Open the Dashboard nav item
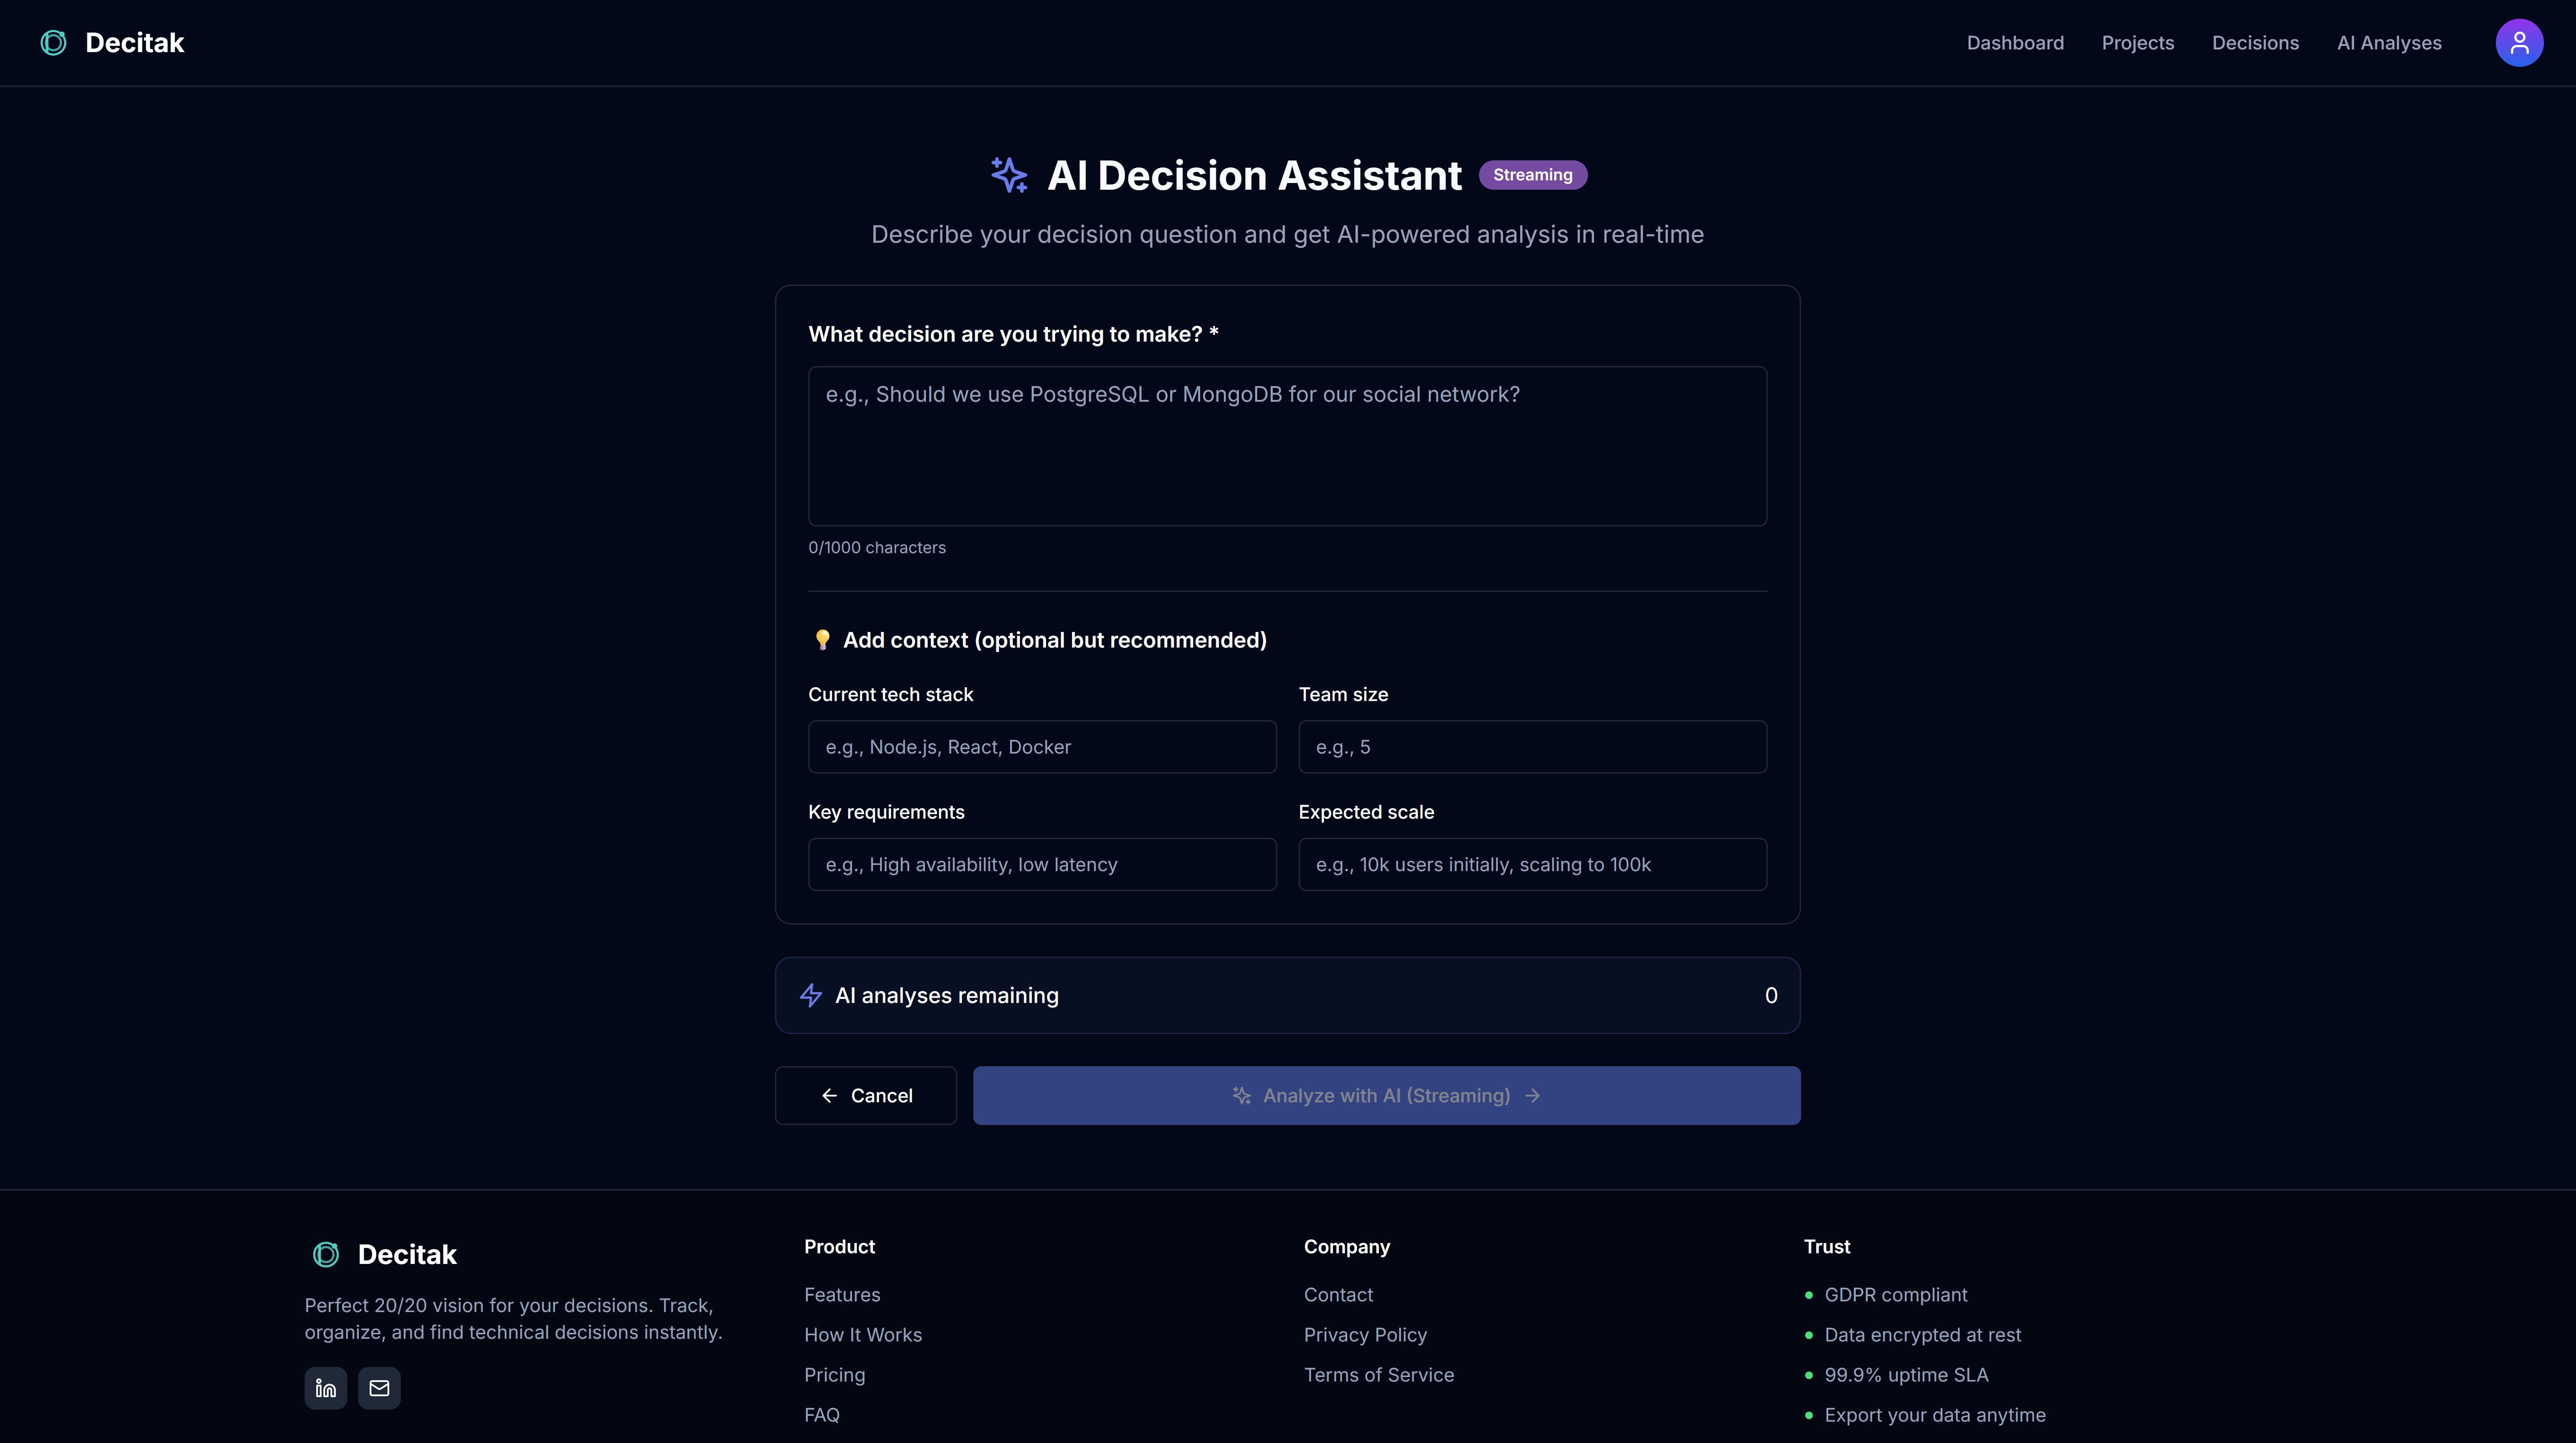This screenshot has width=2576, height=1443. (2014, 43)
